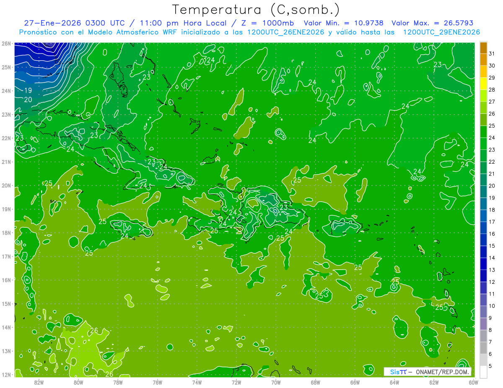Screen dimensions: 503x388
Task: Click the 74W longitude axis label
Action: tap(197, 382)
